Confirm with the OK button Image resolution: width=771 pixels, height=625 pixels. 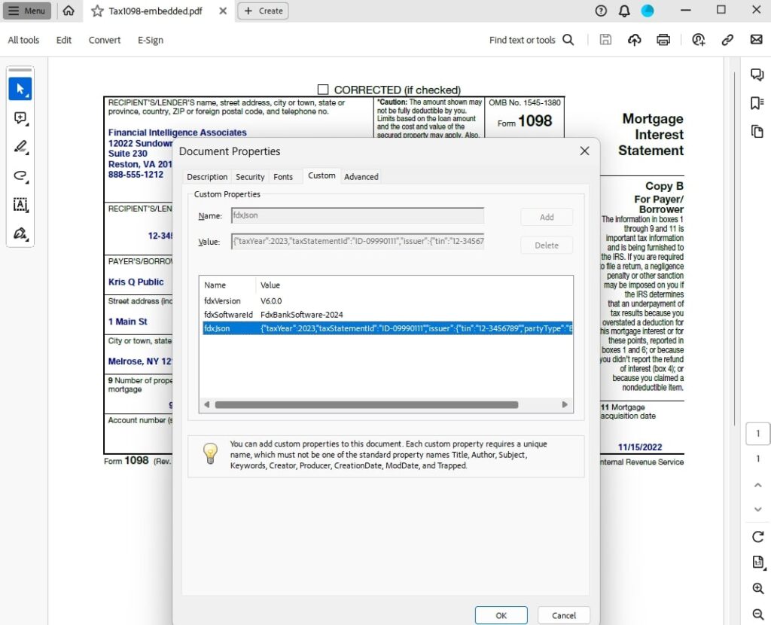(x=501, y=615)
